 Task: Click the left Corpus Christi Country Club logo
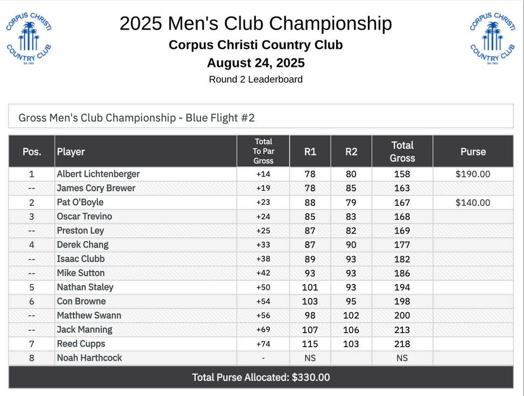29,39
